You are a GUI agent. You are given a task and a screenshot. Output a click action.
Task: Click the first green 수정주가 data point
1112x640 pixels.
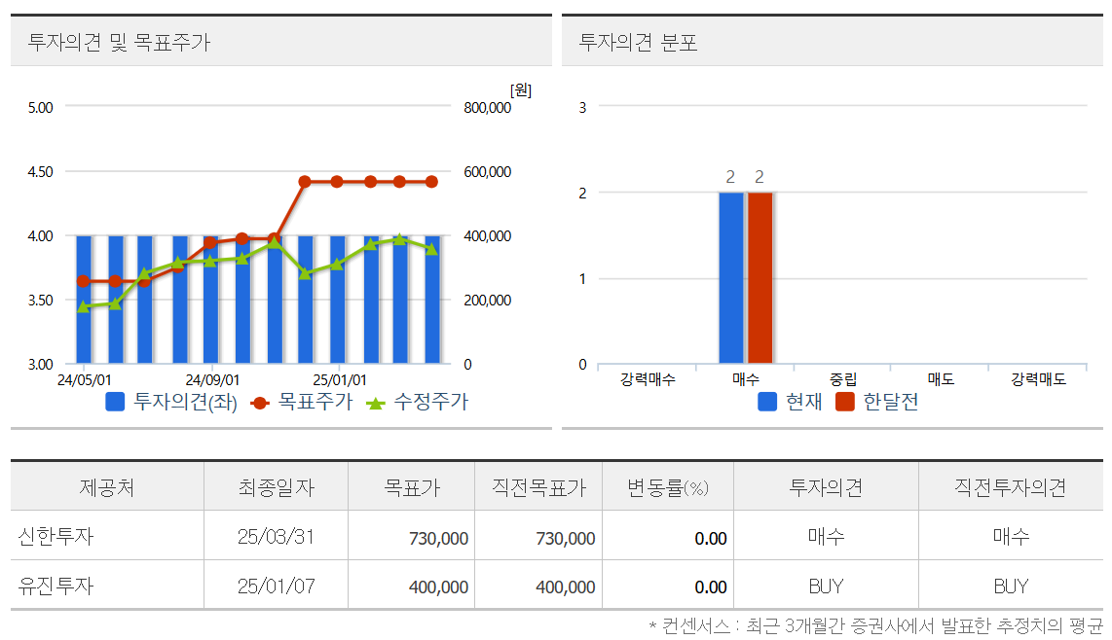coord(83,307)
